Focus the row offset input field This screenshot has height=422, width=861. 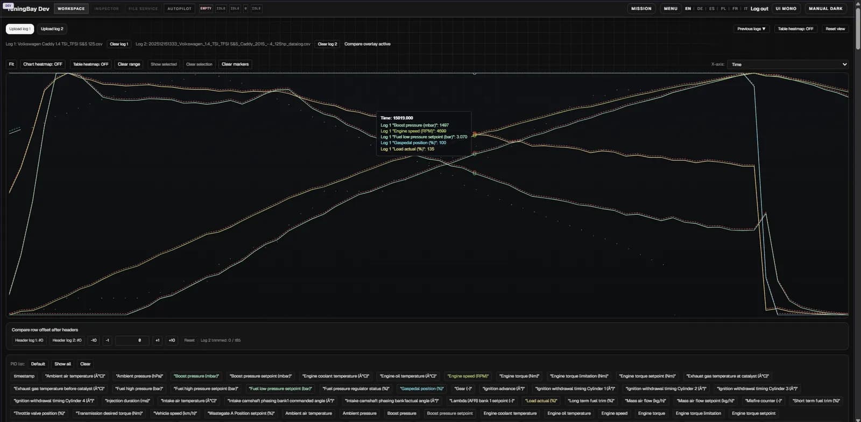(x=132, y=340)
